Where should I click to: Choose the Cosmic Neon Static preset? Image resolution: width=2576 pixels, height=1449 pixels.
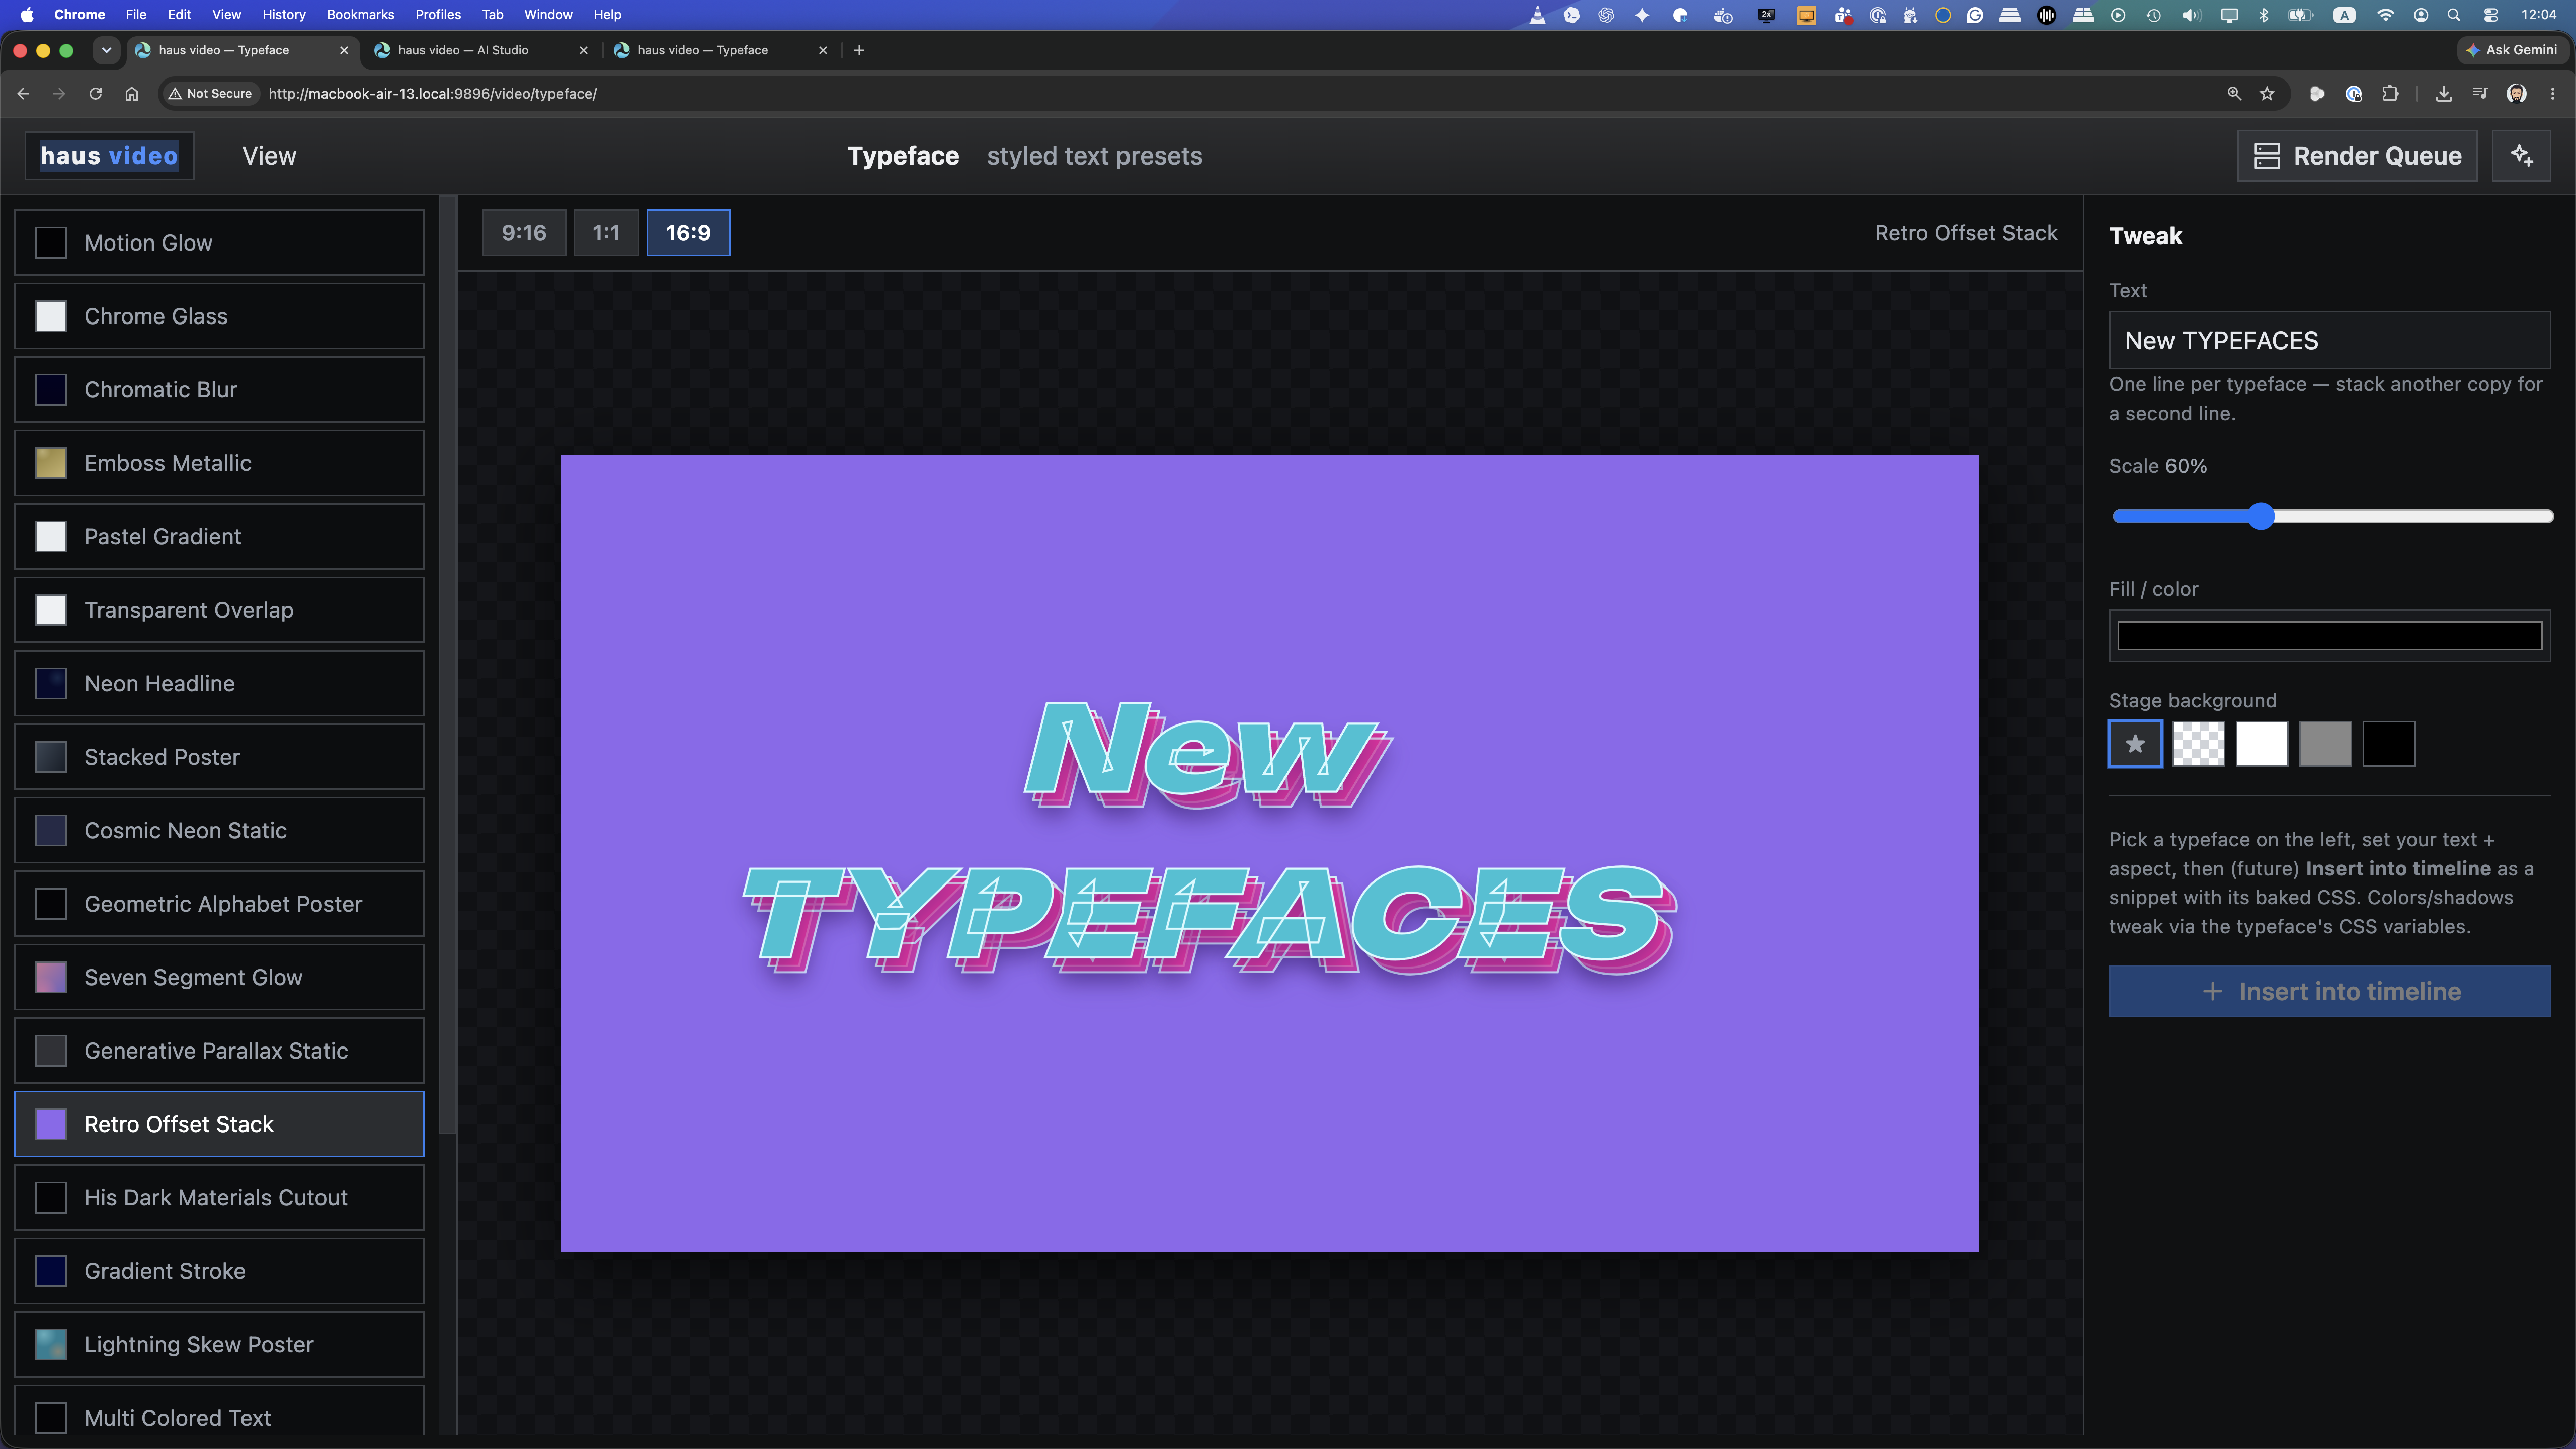point(219,831)
